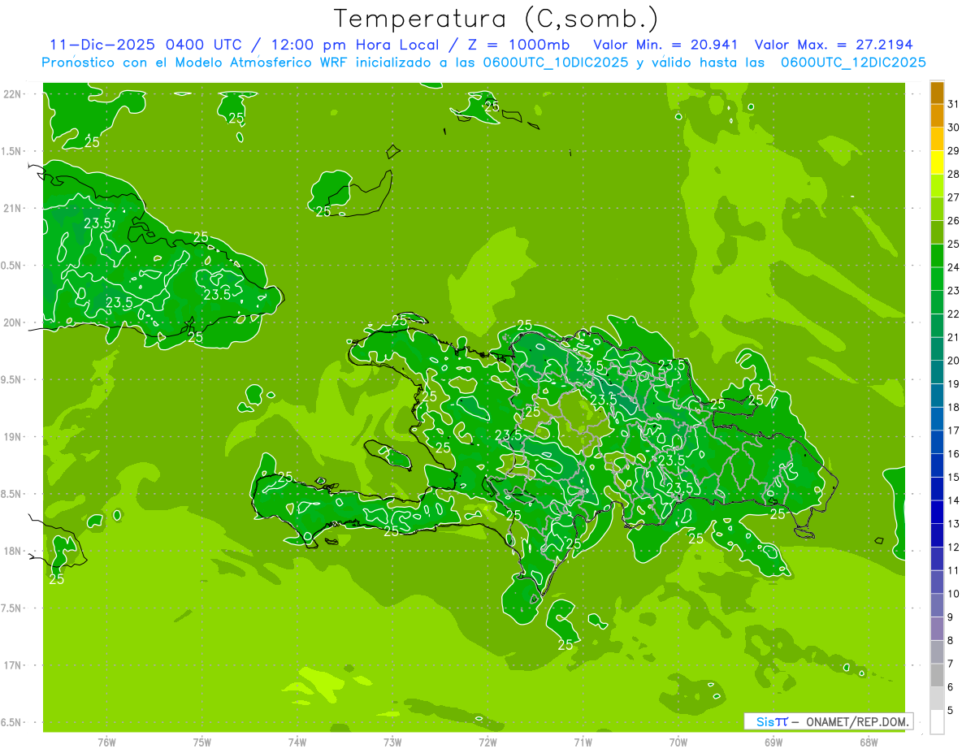The width and height of the screenshot is (975, 753).
Task: Click the 74W longitude label
Action: click(x=297, y=742)
